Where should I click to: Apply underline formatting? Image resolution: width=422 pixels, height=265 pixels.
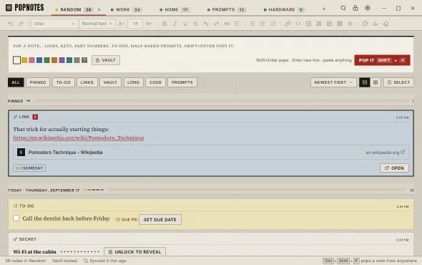185,24
